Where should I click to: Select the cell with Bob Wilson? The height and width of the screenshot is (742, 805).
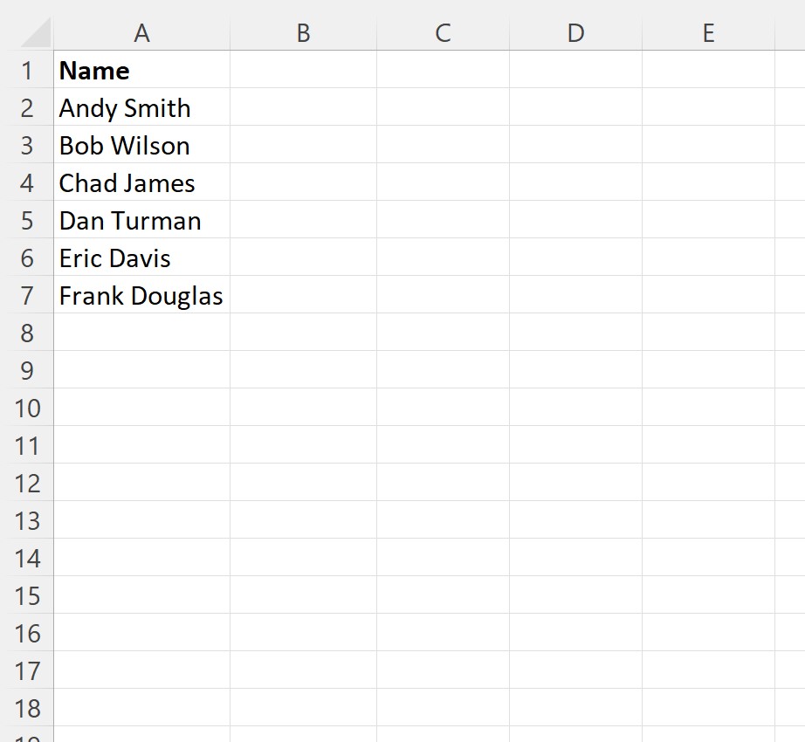142,145
